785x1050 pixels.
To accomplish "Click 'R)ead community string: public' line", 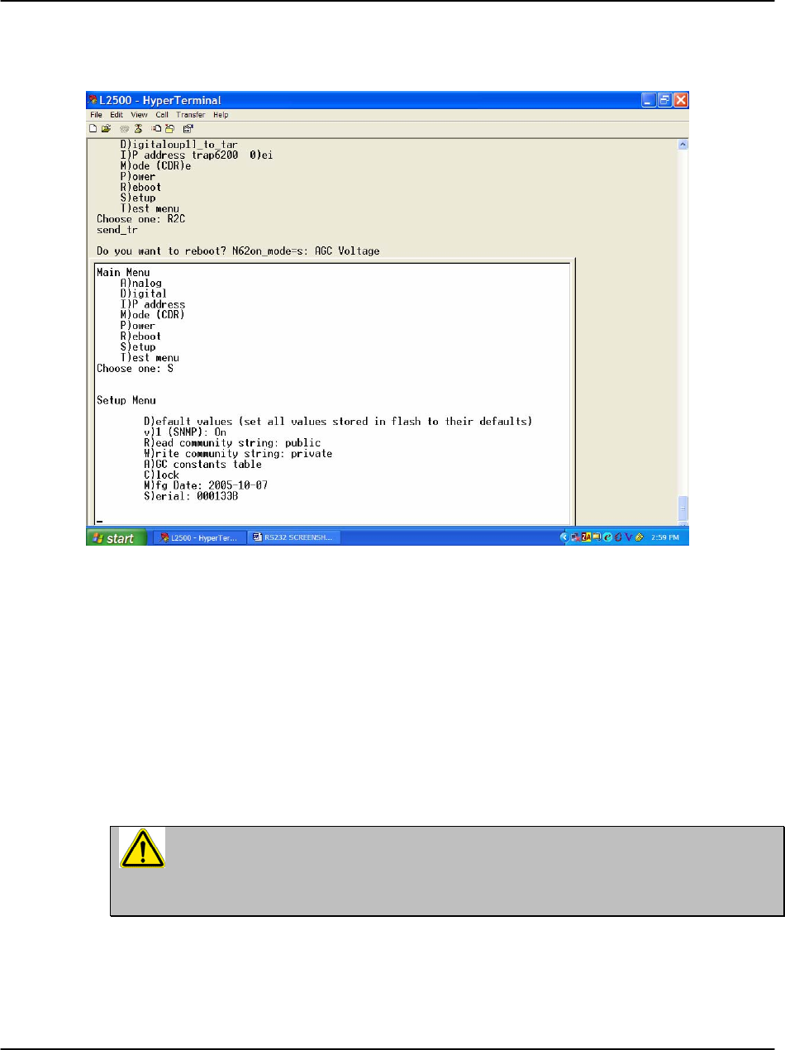I will [x=231, y=443].
